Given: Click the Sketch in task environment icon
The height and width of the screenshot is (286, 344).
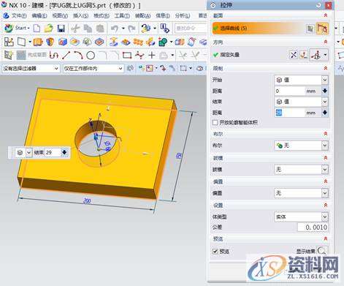Looking at the screenshot, I should (x=9, y=42).
